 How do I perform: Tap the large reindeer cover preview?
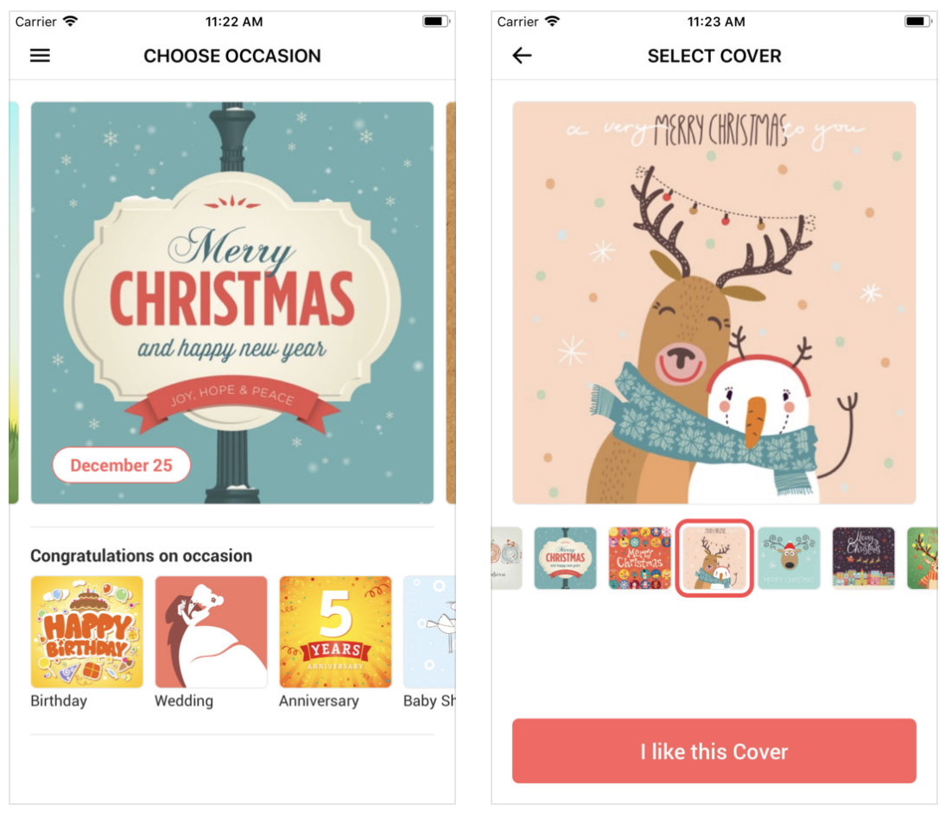tap(714, 303)
